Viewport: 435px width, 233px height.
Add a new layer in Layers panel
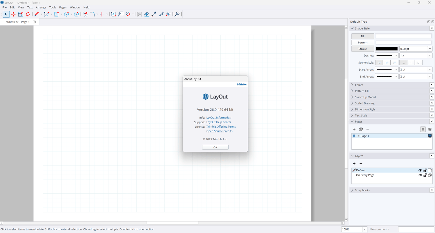click(x=354, y=164)
